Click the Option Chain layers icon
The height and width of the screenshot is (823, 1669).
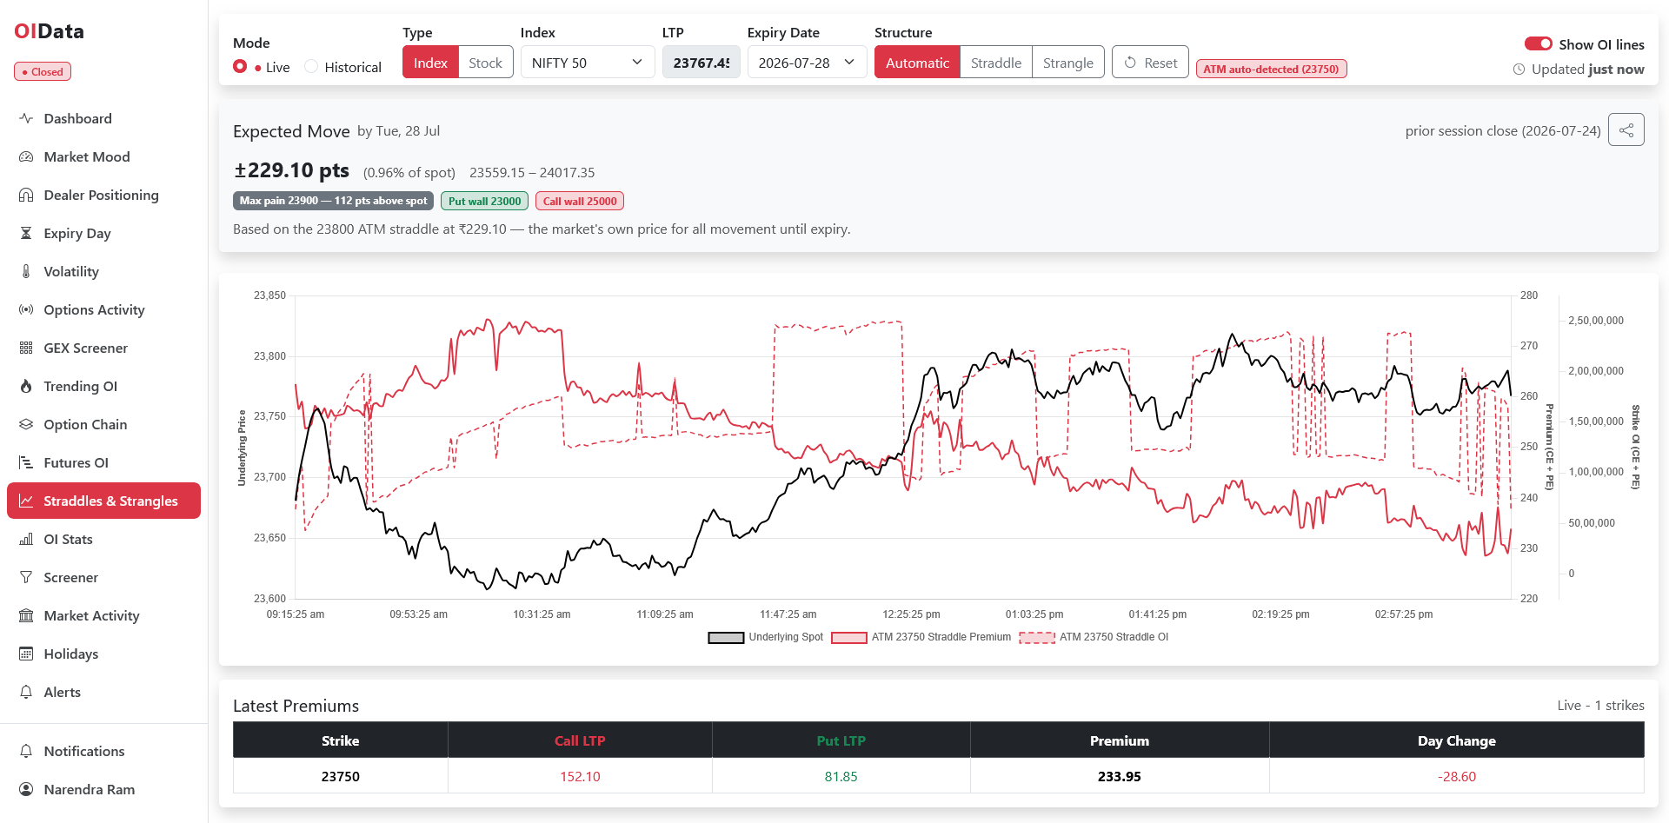[x=26, y=424]
